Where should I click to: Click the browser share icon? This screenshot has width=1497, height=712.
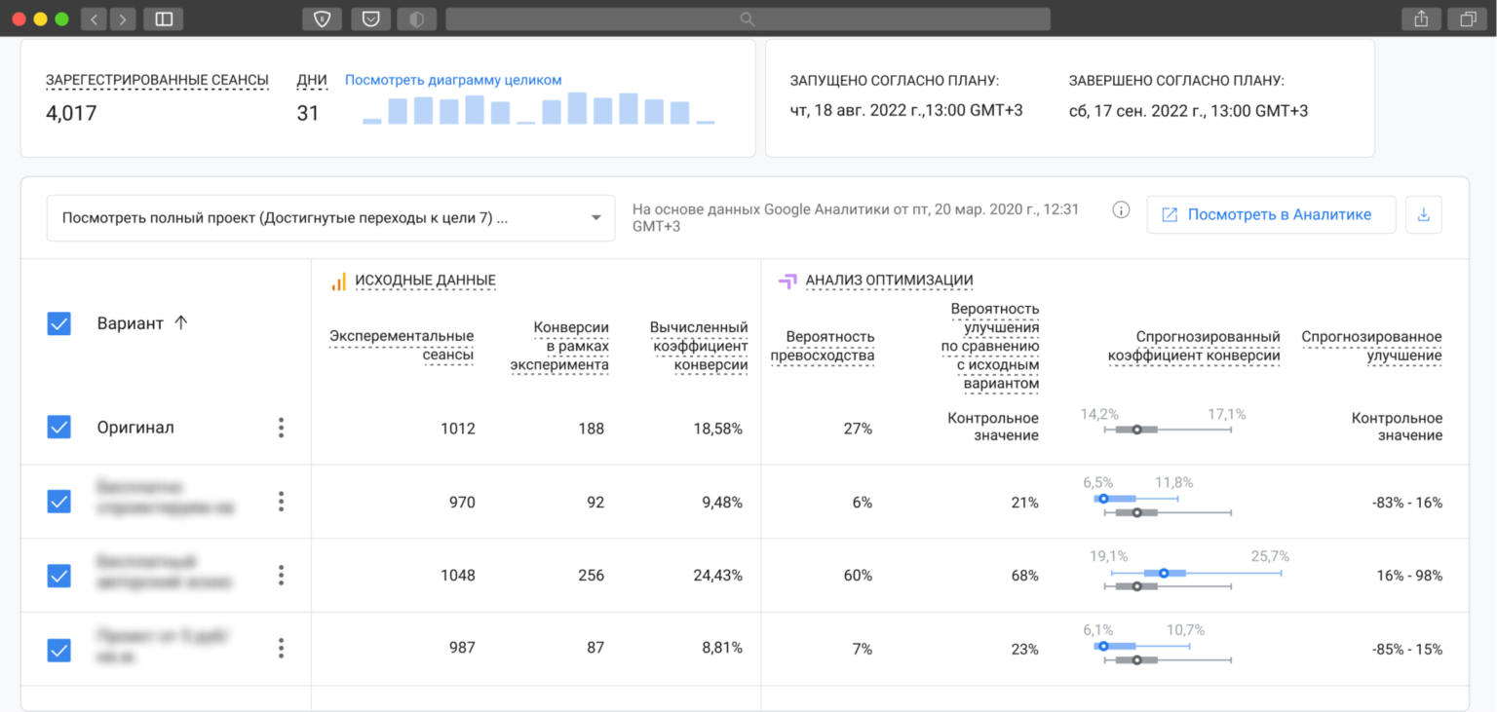[x=1421, y=19]
